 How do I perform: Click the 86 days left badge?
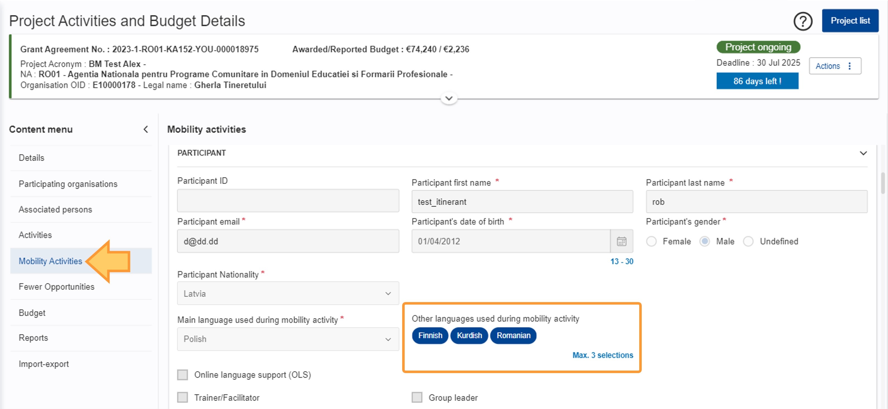(x=757, y=81)
